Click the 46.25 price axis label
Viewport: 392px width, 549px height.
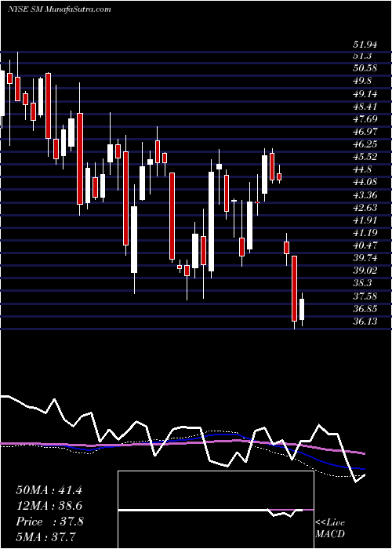pos(365,144)
